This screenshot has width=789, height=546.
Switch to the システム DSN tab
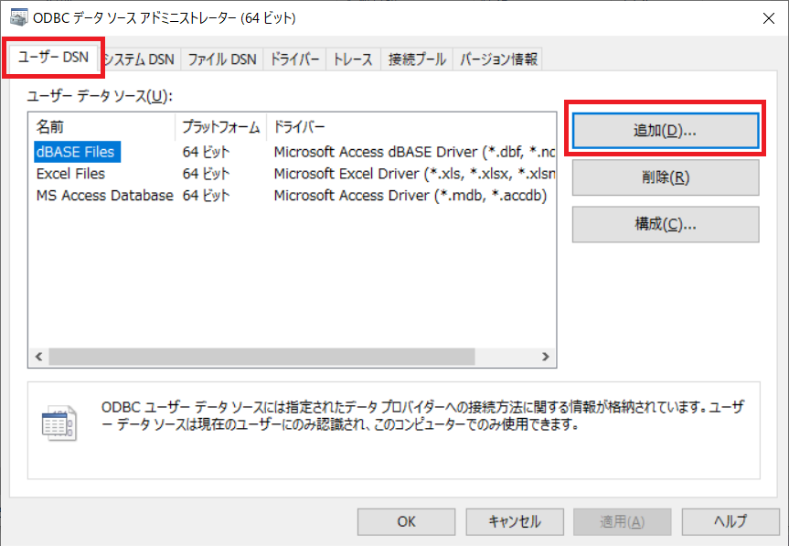139,59
